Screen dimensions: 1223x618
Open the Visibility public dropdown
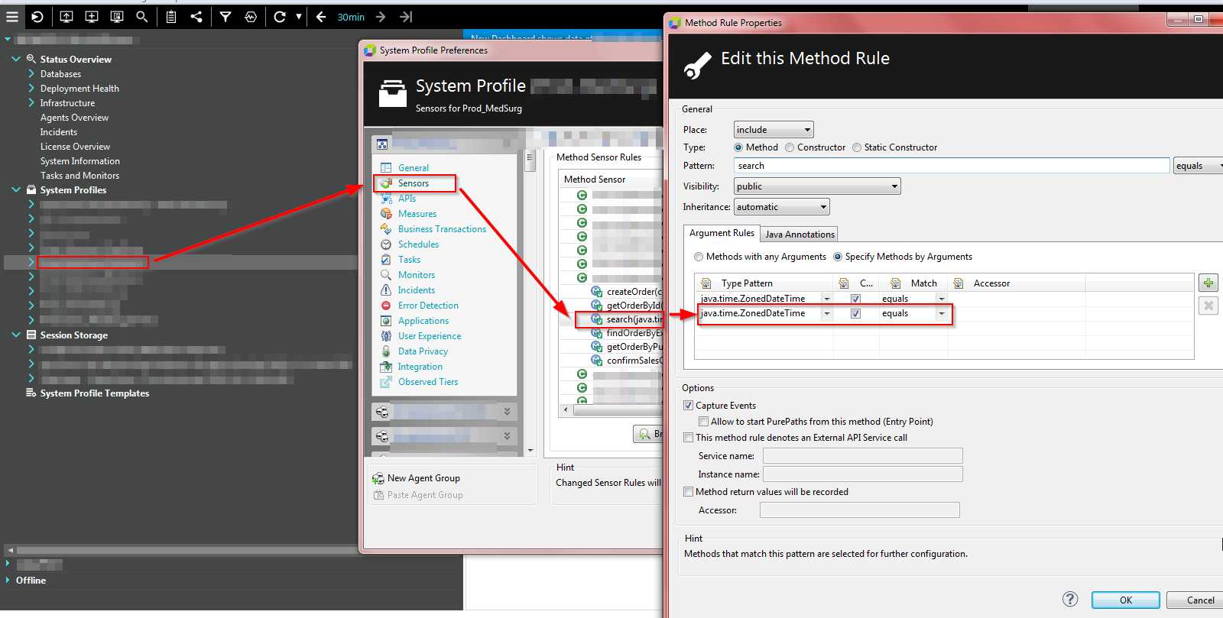coord(817,186)
